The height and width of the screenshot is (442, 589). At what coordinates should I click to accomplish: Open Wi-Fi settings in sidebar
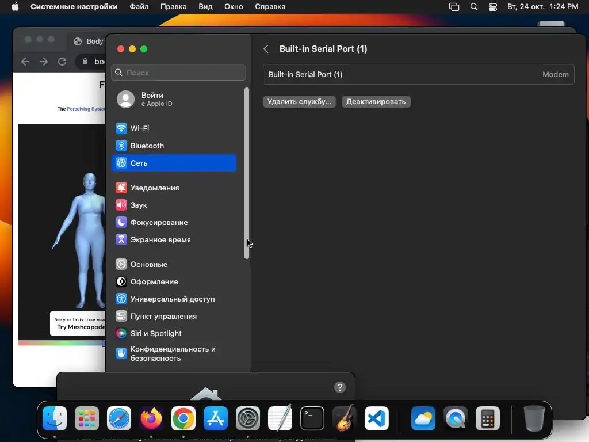[174, 128]
